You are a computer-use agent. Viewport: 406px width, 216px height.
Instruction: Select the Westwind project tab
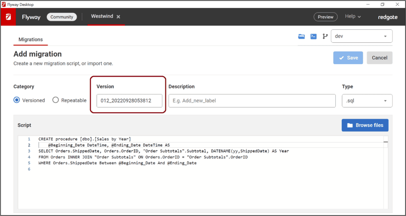tap(102, 17)
